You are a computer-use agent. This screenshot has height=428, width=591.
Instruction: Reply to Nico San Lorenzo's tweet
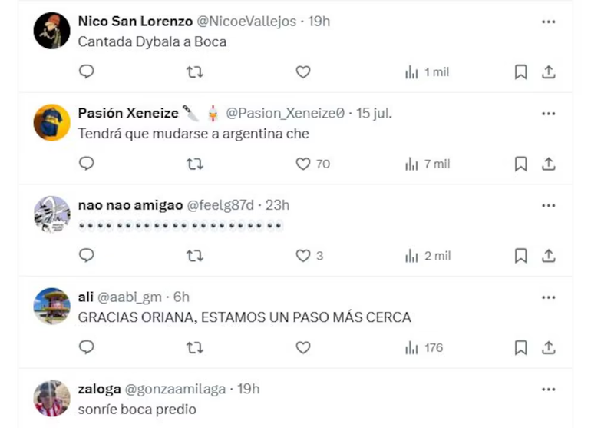[x=87, y=71]
